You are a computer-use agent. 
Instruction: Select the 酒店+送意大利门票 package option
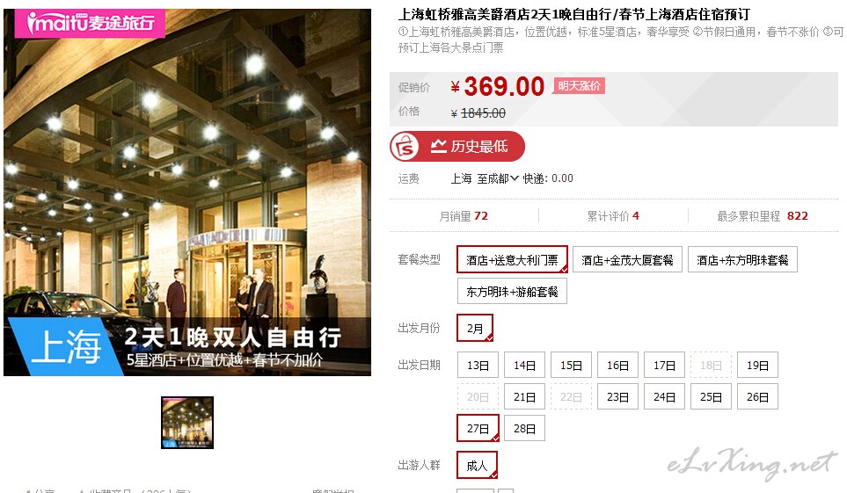(512, 260)
